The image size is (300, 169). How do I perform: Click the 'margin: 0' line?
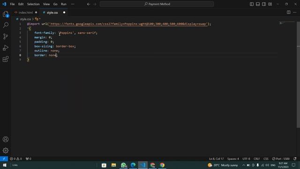pyautogui.click(x=43, y=38)
